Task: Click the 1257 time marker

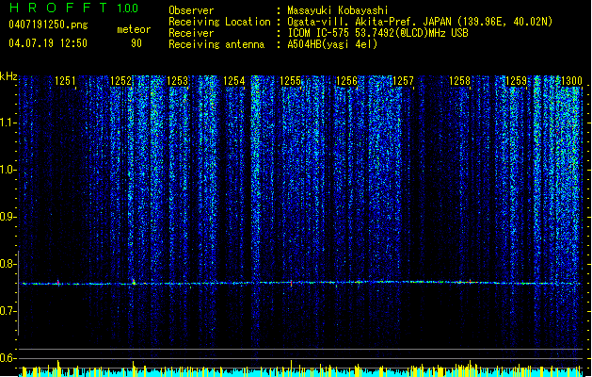Action: [403, 81]
